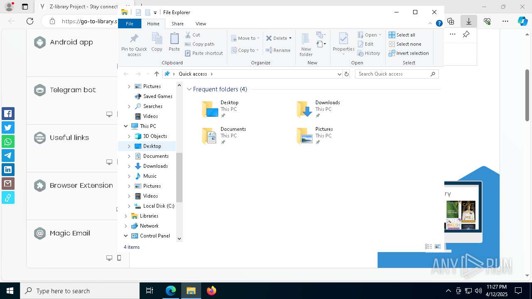Click the New folder icon
The height and width of the screenshot is (299, 532).
306,44
